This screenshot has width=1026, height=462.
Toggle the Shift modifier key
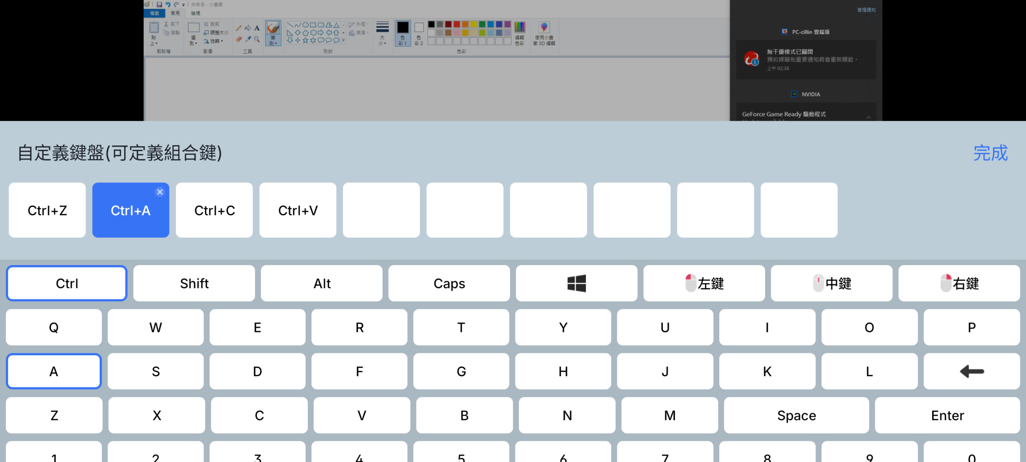point(194,283)
